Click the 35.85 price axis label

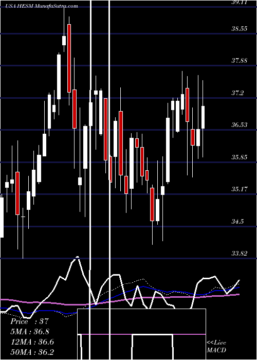(x=239, y=157)
